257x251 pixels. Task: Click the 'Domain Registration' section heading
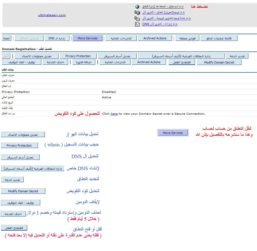pyautogui.click(x=27, y=49)
